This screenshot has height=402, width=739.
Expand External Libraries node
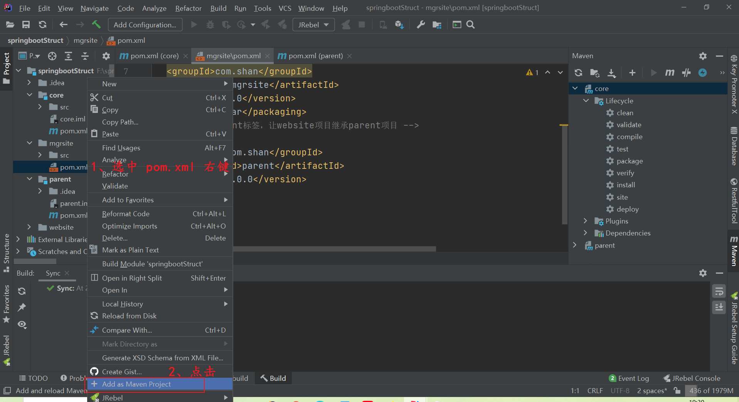point(19,239)
